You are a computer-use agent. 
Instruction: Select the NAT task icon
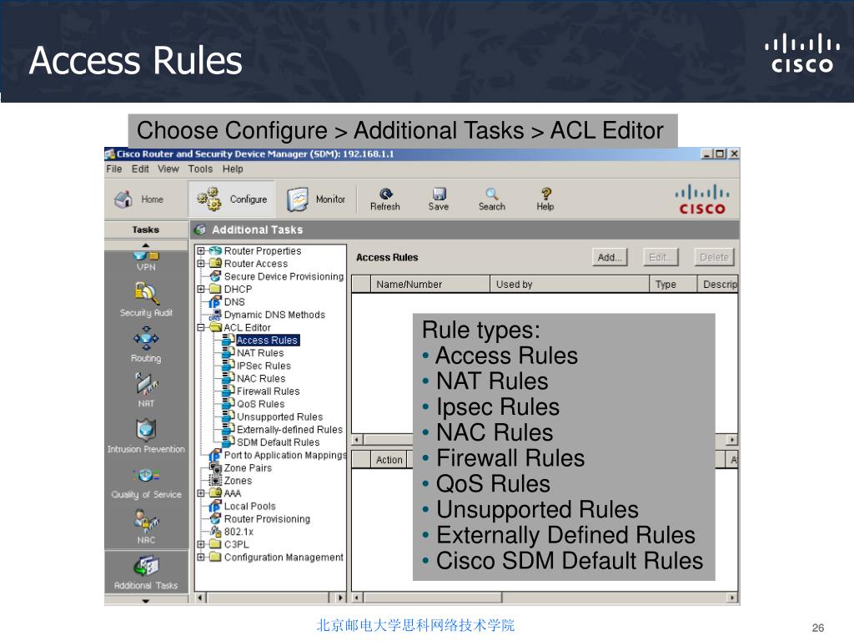click(146, 384)
